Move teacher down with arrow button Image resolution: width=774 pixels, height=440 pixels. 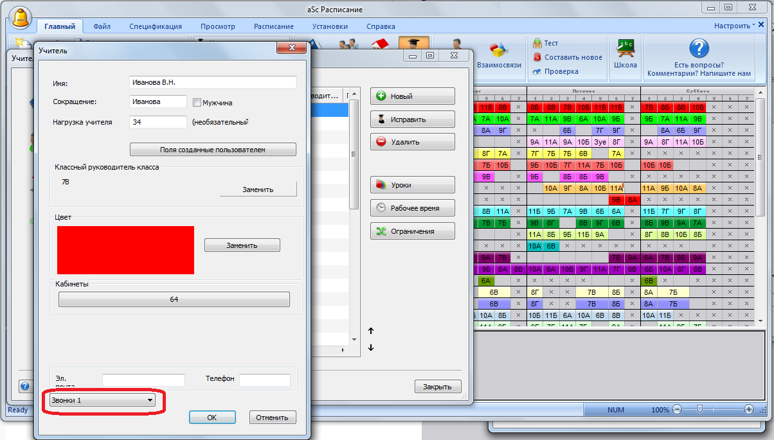click(371, 348)
